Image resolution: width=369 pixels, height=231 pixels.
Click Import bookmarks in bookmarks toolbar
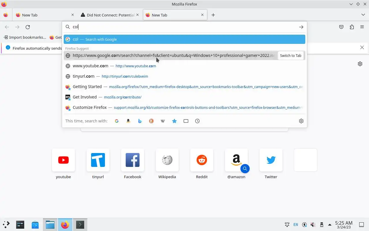(25, 37)
